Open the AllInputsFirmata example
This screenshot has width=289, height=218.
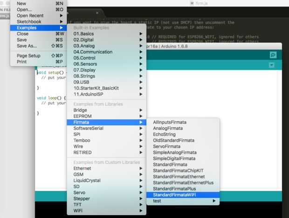[x=183, y=122]
